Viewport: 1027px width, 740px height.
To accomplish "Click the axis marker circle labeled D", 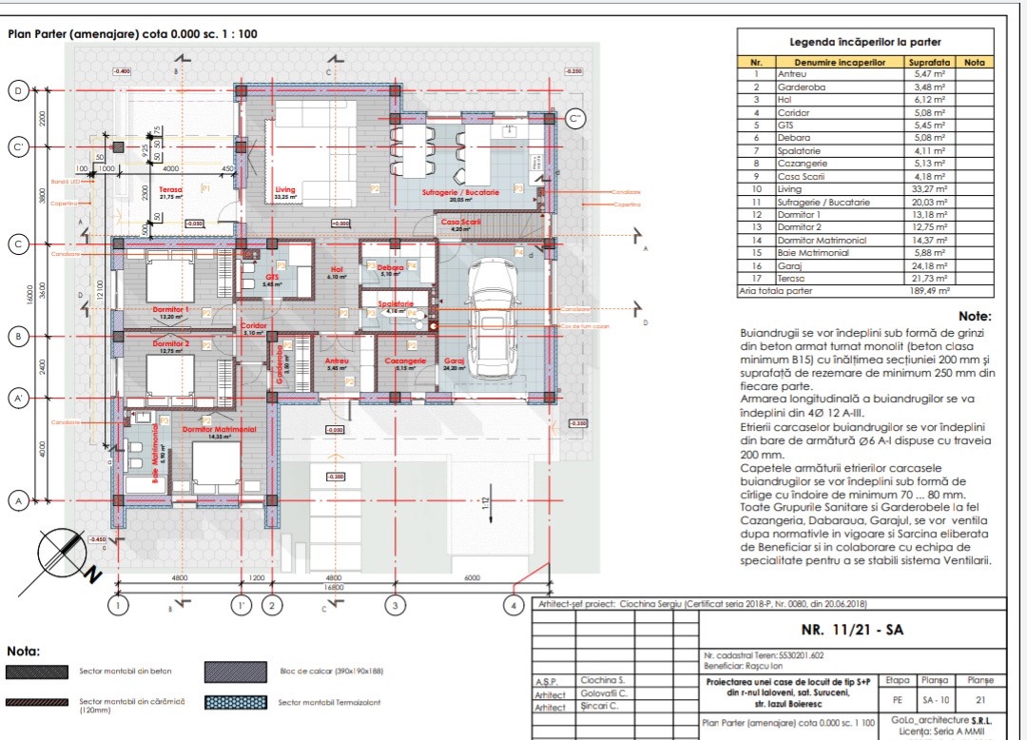I will (x=18, y=91).
